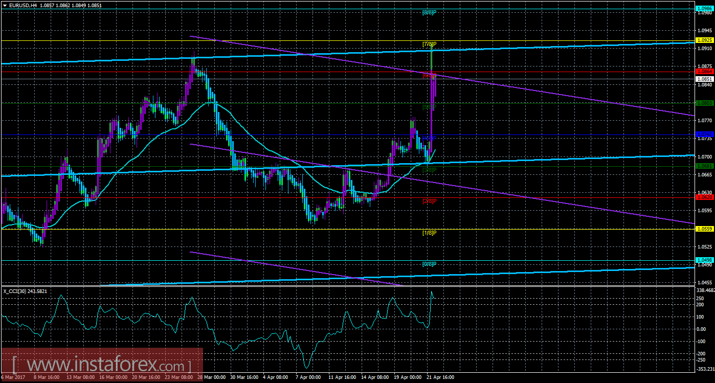Toggle the [0/8]P Murrey level label

coord(429,265)
